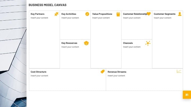191x107 pixels.
Task: Click the yellow slide number 31 box
Action: (x=187, y=95)
